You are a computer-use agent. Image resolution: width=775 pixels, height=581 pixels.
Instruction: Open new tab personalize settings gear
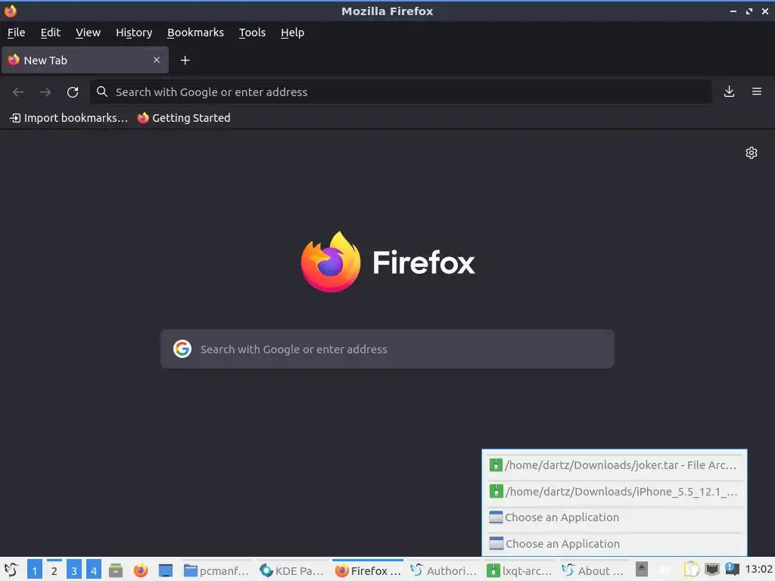pos(752,153)
